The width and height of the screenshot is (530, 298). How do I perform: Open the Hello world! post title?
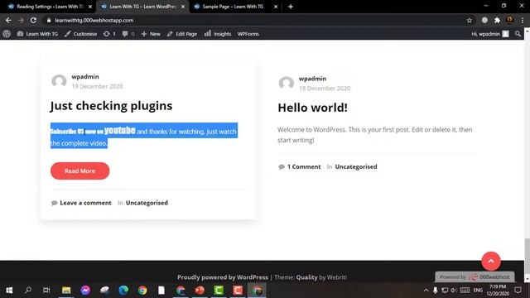312,108
